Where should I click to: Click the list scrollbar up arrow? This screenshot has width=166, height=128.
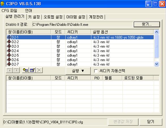pyautogui.click(x=156, y=32)
